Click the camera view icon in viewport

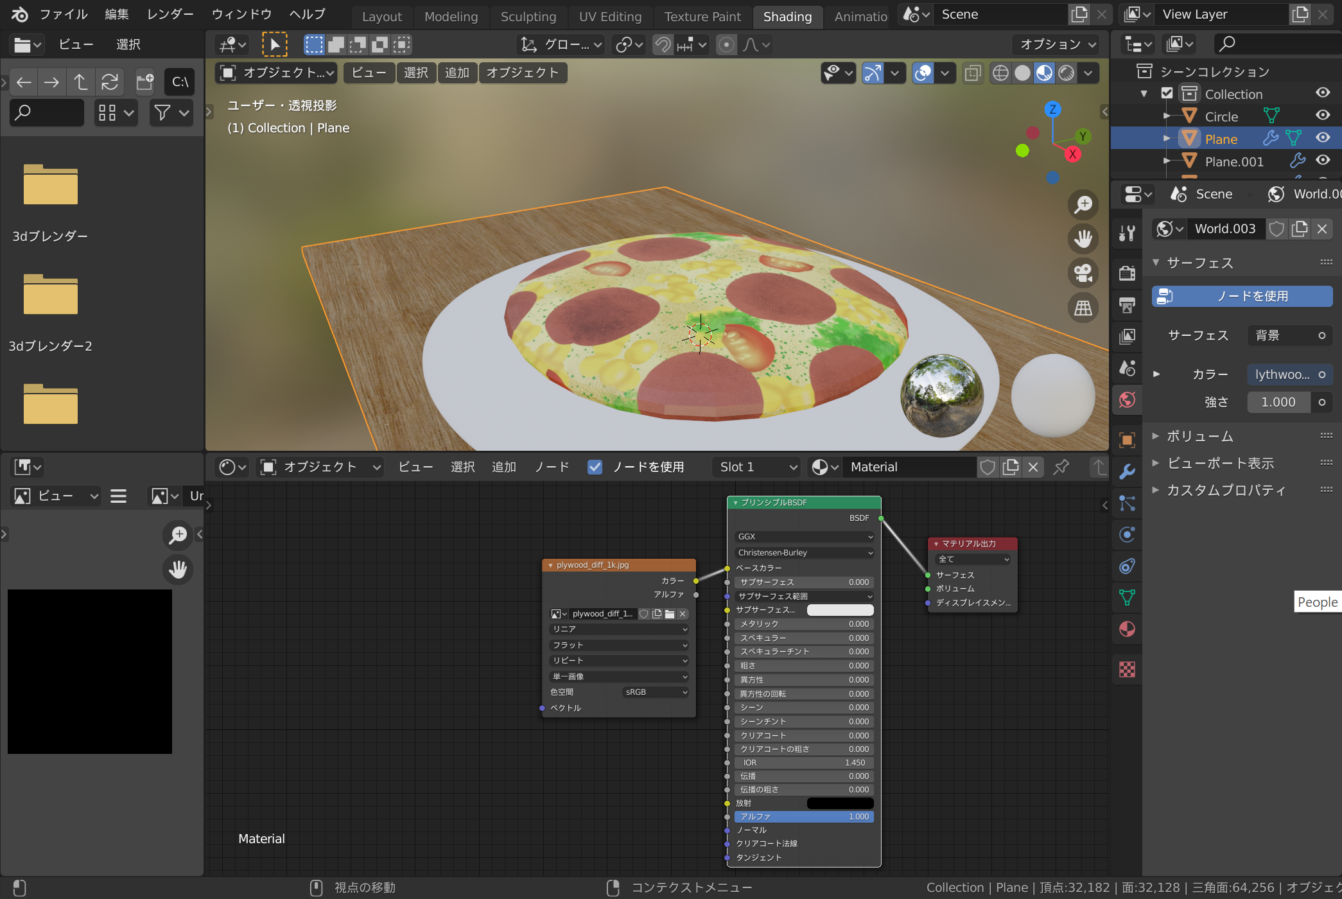click(1083, 273)
